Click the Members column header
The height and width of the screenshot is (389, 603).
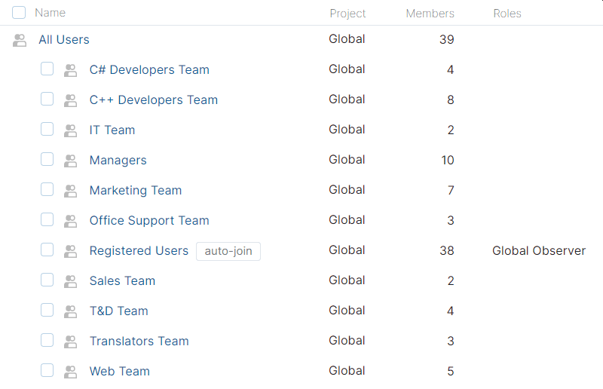coord(430,14)
